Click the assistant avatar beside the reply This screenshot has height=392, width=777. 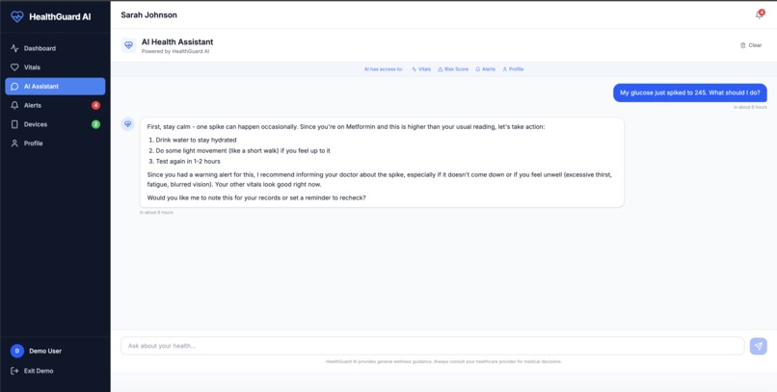[128, 124]
